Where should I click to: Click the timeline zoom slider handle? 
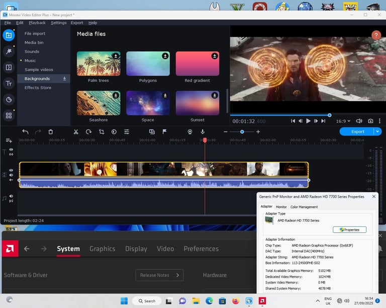click(x=242, y=131)
